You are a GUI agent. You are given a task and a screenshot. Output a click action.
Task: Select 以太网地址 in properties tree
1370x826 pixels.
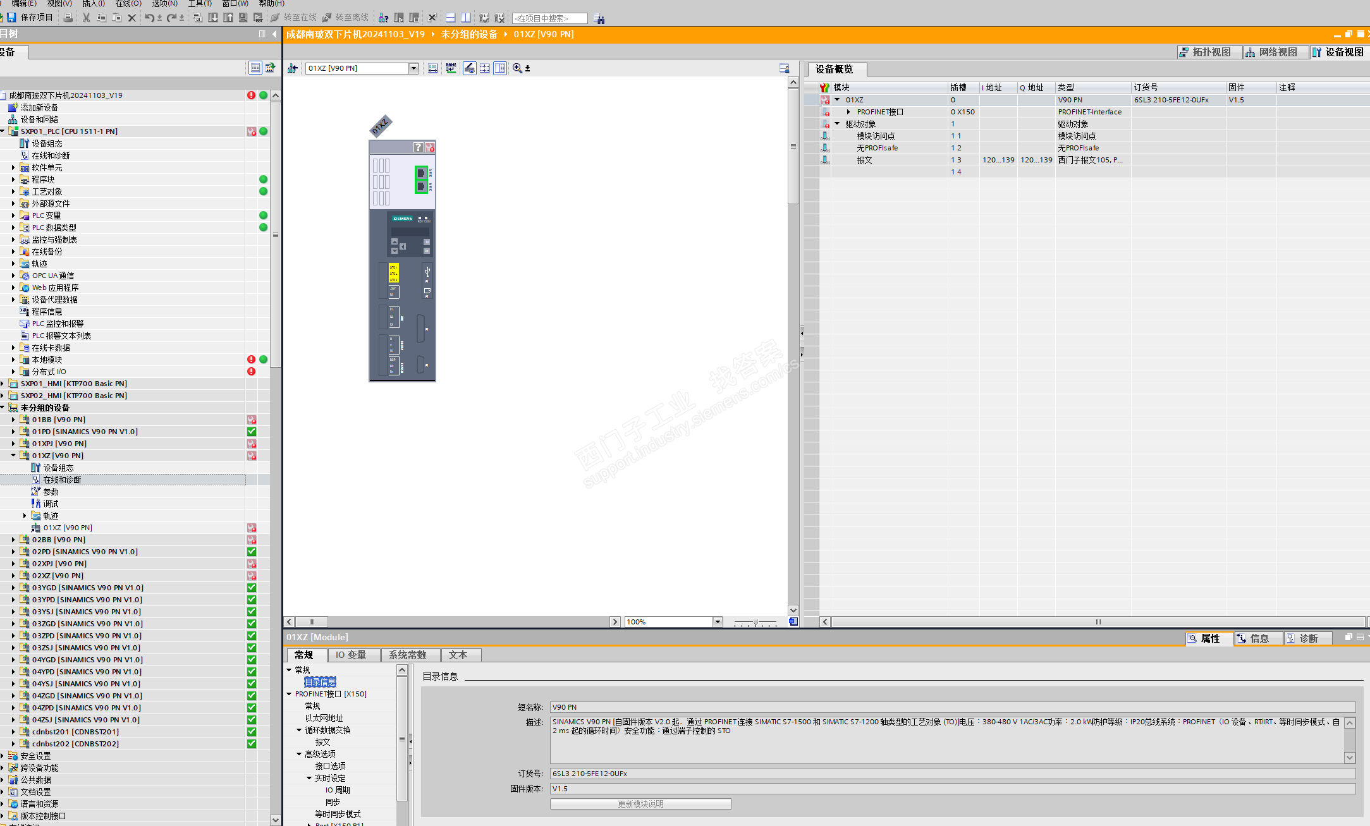324,718
